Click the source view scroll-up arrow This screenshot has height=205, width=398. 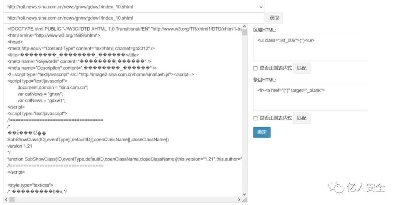coord(244,26)
